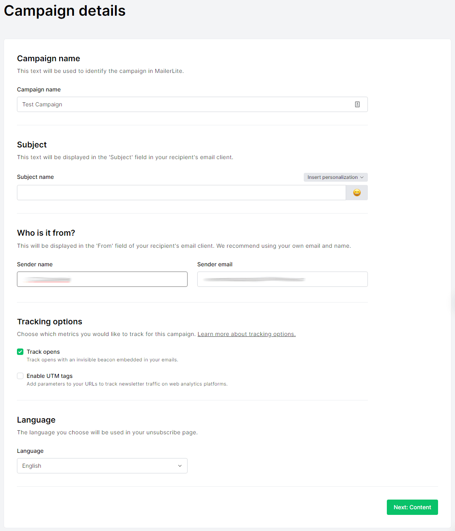
Task: Click the chevron arrow on Language select
Action: [x=180, y=466]
